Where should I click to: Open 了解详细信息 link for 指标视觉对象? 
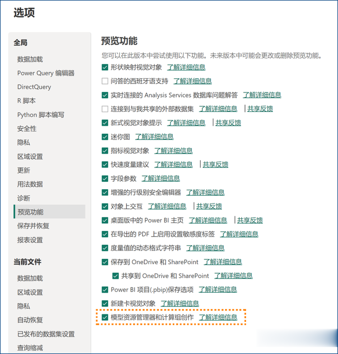(x=173, y=151)
